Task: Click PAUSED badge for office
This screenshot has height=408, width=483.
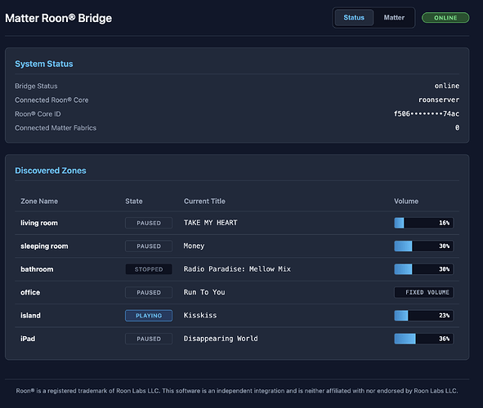Action: [149, 292]
